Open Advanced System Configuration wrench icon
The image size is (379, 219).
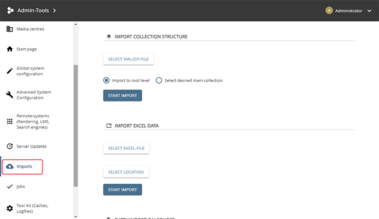10,95
